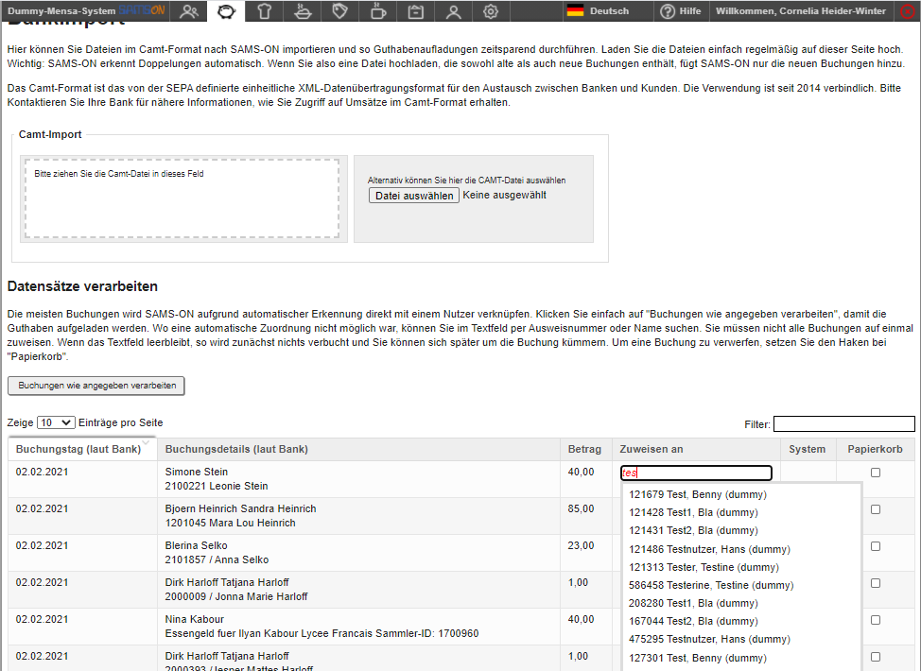Open the chef hat kitchen icon
The width and height of the screenshot is (921, 671).
[265, 11]
